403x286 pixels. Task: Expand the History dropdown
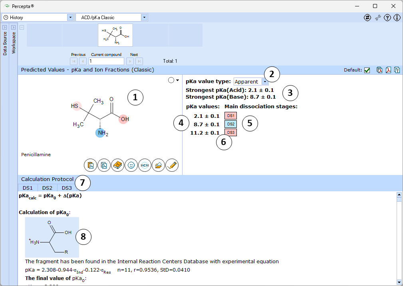point(70,18)
